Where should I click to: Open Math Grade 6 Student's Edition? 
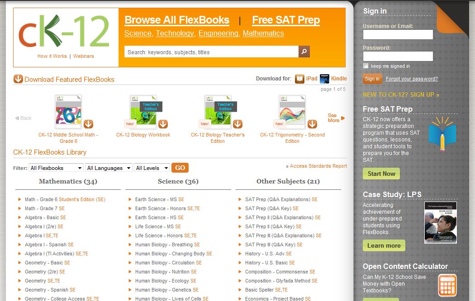[x=65, y=199]
